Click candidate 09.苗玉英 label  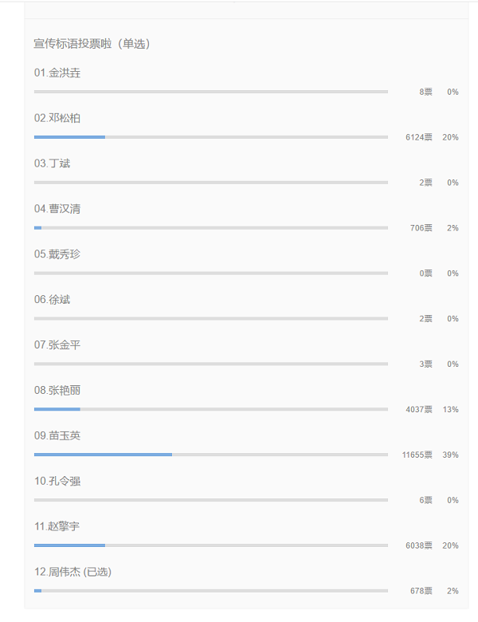(x=57, y=435)
